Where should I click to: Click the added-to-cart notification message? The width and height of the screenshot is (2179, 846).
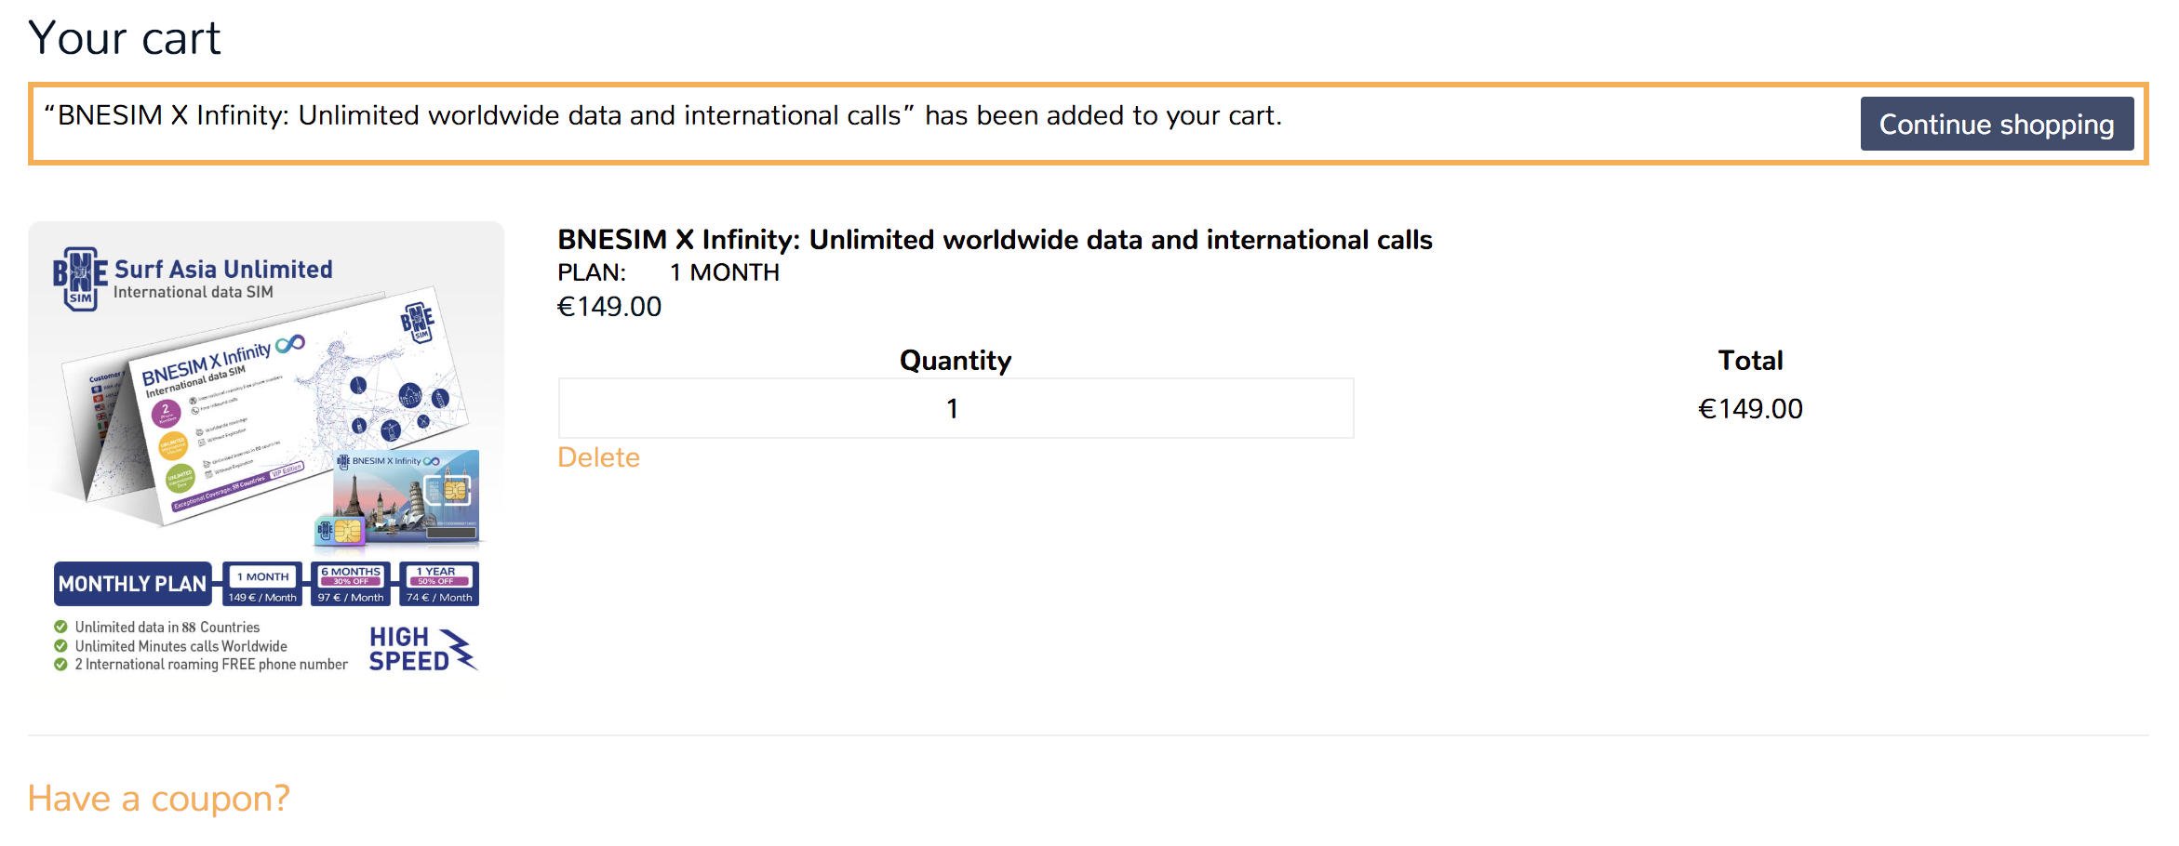coord(662,115)
